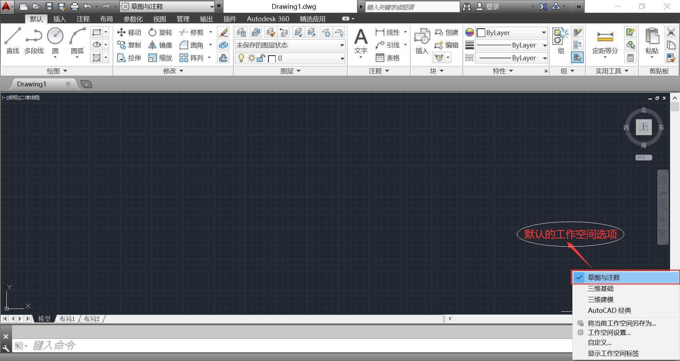Expand the 图层 panel
The height and width of the screenshot is (361, 680).
coord(290,71)
